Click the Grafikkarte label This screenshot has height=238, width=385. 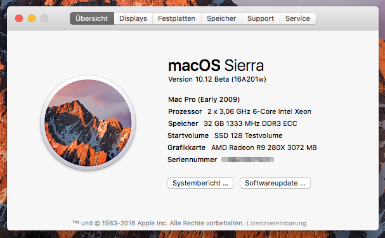coord(186,147)
